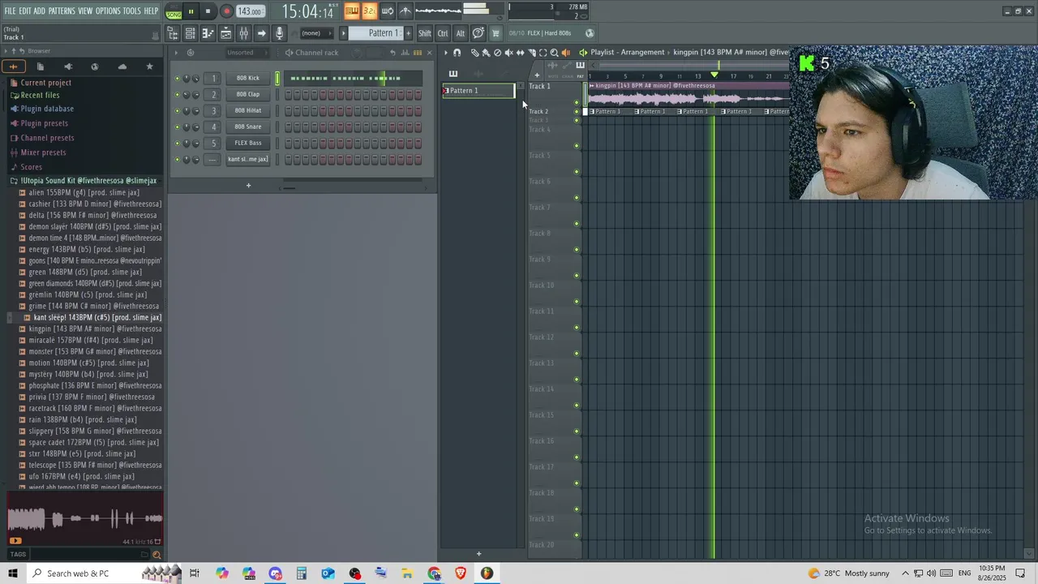Toggle countdown before recording (3.2.1)
1038x584 pixels.
[369, 11]
